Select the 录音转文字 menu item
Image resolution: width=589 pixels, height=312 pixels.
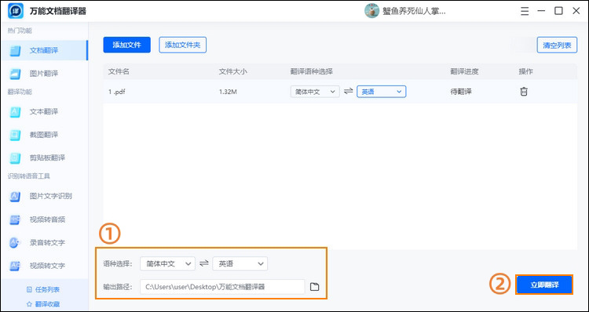44,243
